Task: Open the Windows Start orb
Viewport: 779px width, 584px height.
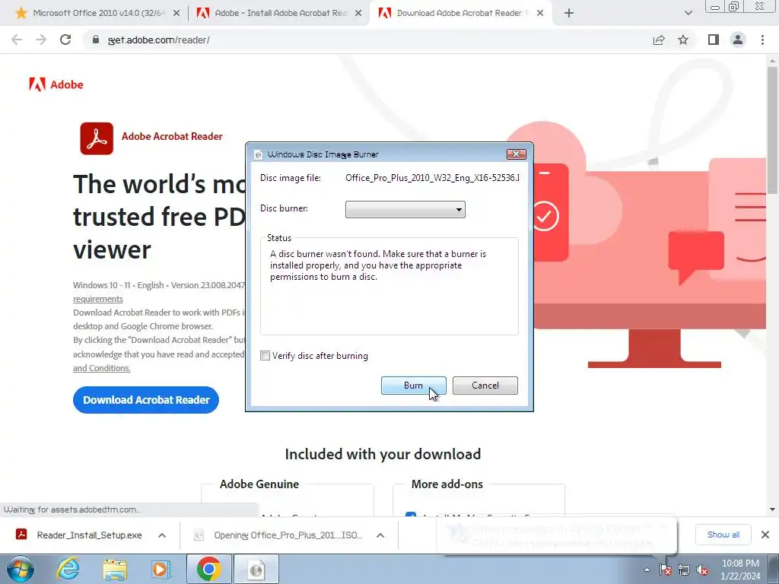Action: [x=21, y=569]
